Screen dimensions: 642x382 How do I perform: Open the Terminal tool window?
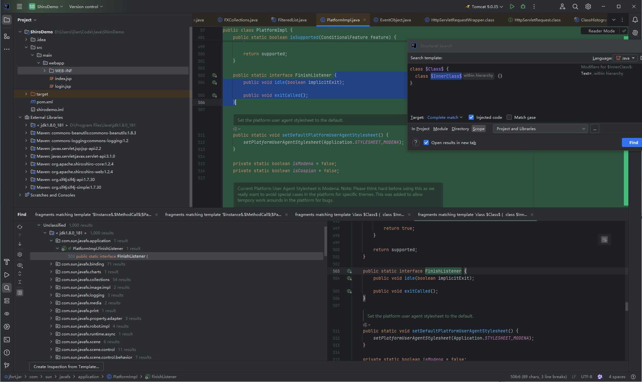pos(7,340)
